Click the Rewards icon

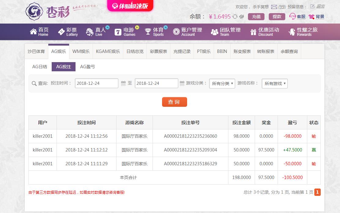point(292,32)
